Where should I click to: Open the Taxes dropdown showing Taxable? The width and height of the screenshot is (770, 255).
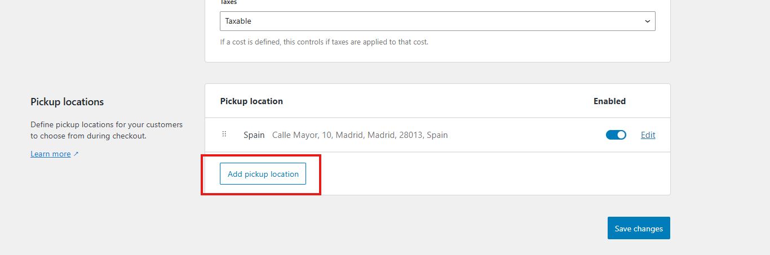tap(437, 21)
